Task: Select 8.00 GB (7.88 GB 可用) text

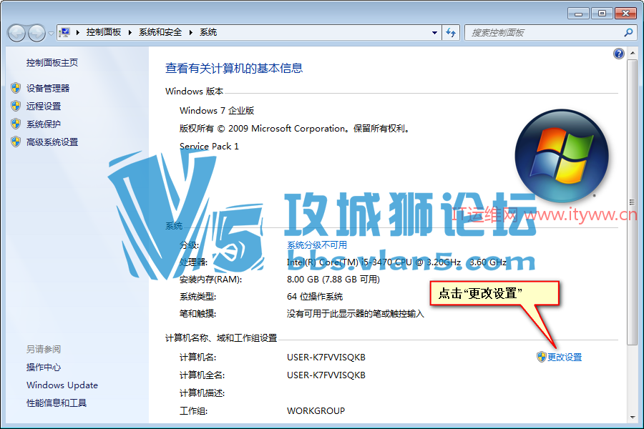Action: point(333,279)
